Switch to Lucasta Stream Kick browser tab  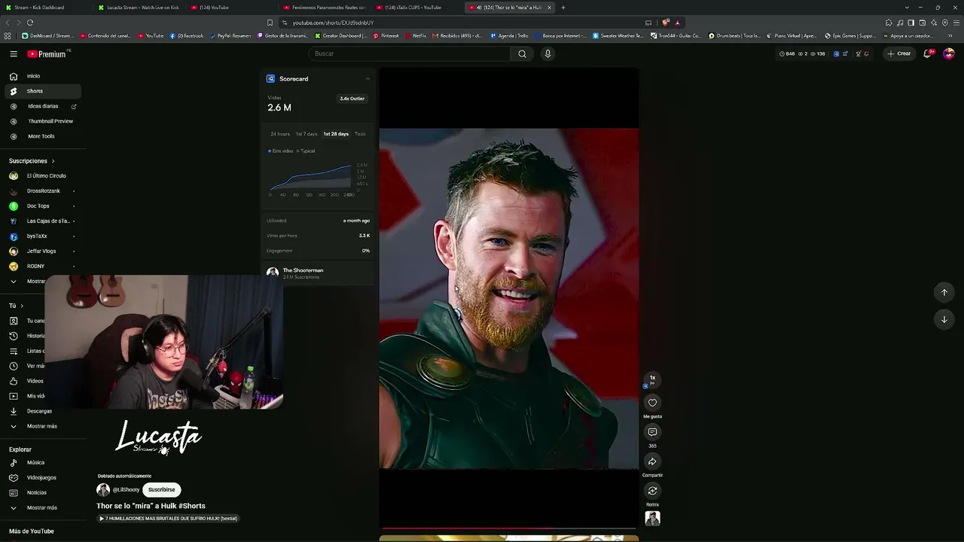[138, 8]
